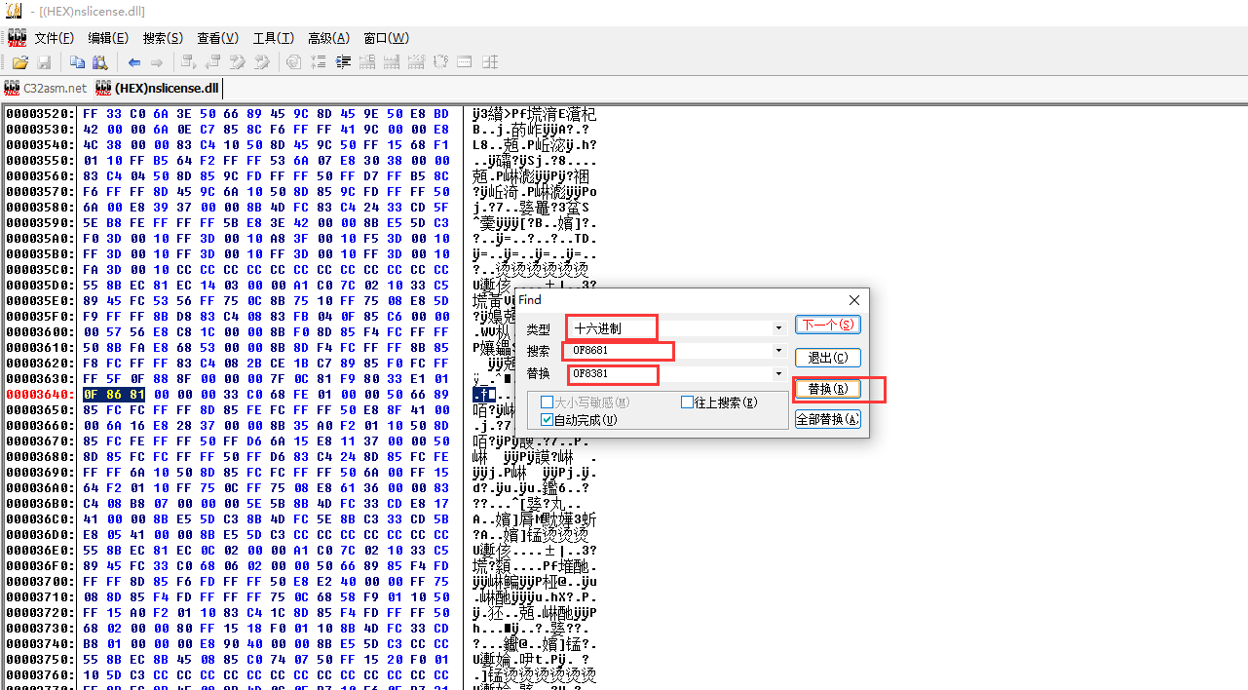Click the offset label 00003760
This screenshot has height=690, width=1248.
pyautogui.click(x=38, y=675)
